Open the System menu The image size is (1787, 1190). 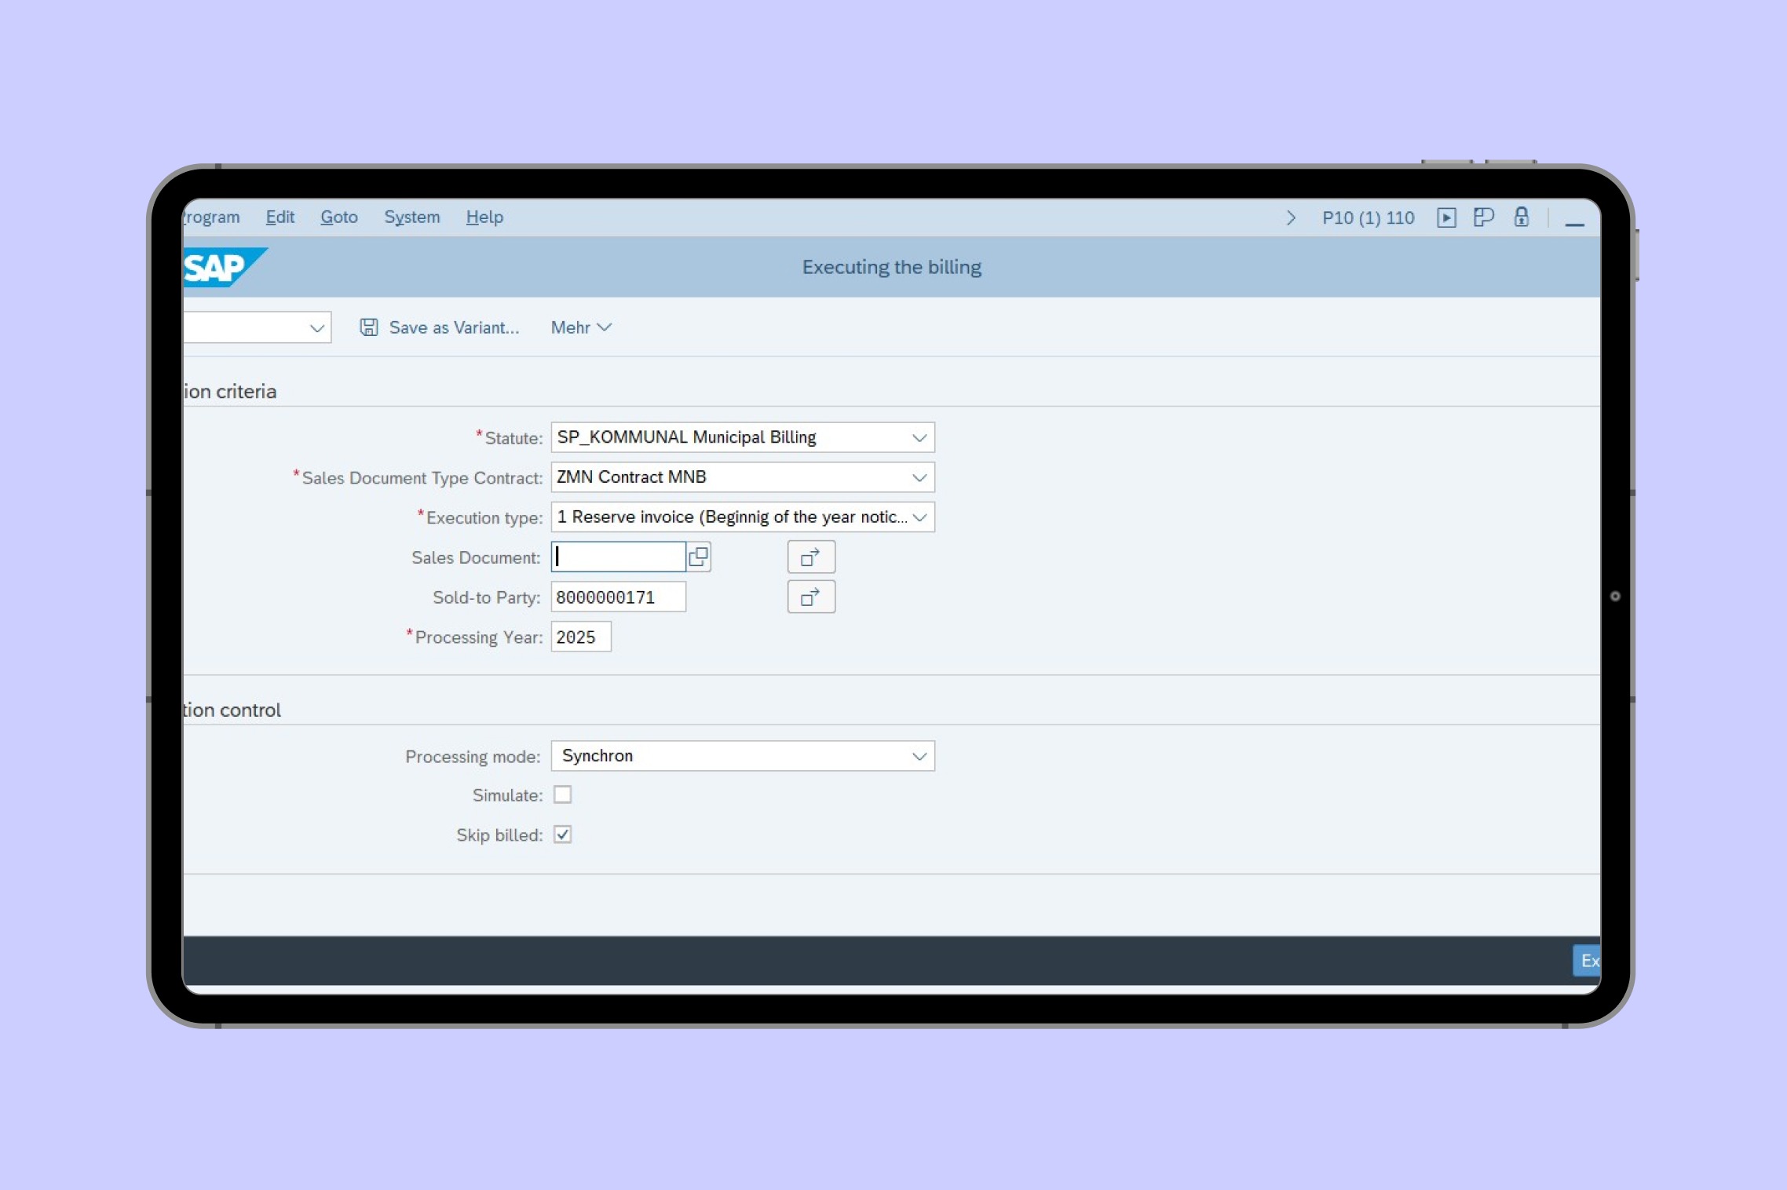411,217
